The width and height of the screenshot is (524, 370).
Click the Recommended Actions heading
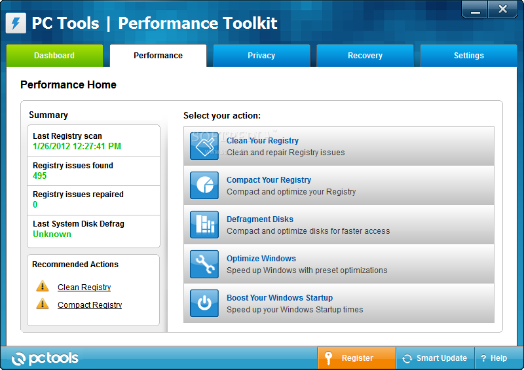point(75,265)
